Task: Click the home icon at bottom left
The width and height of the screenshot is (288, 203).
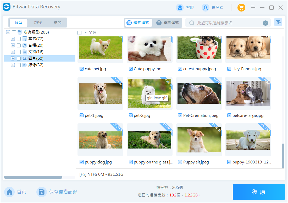Action: [x=10, y=192]
